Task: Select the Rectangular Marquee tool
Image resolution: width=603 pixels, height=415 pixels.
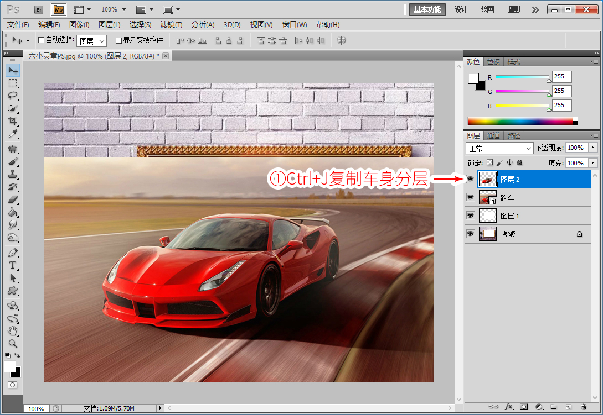Action: [13, 83]
